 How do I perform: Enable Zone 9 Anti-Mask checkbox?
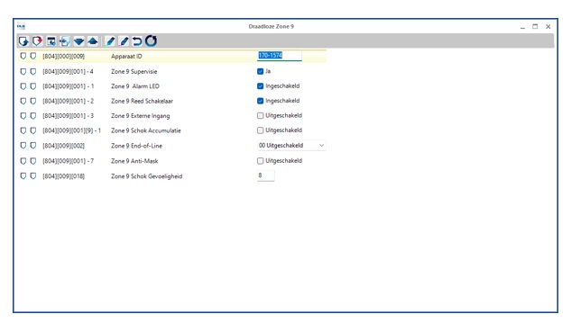click(260, 160)
